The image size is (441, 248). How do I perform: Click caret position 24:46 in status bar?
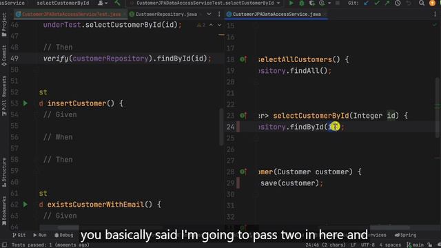click(x=325, y=245)
